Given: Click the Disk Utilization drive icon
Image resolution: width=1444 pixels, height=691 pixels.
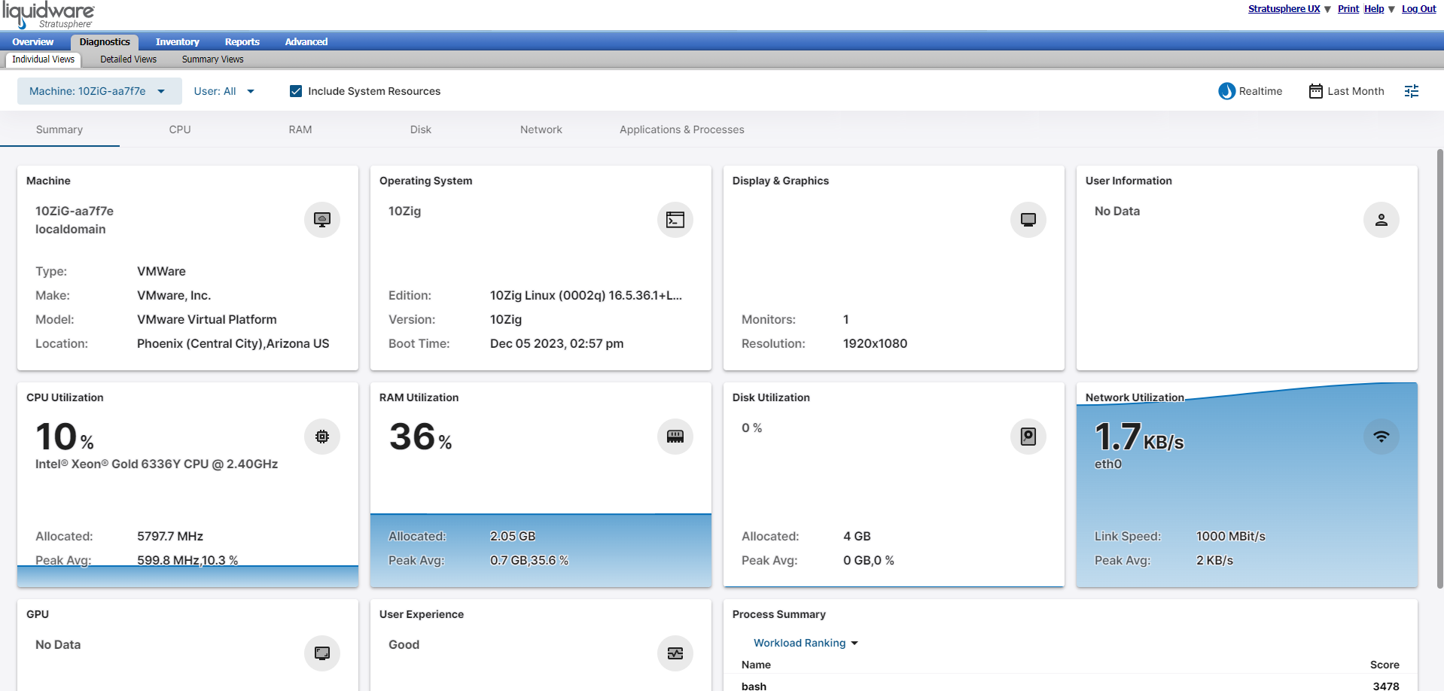Looking at the screenshot, I should click(x=1028, y=437).
